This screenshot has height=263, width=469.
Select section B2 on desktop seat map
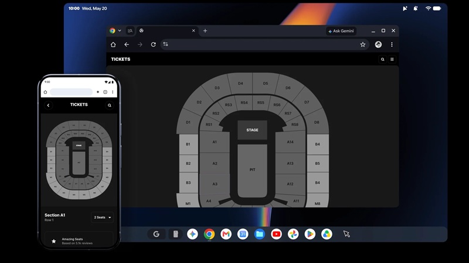pyautogui.click(x=188, y=164)
